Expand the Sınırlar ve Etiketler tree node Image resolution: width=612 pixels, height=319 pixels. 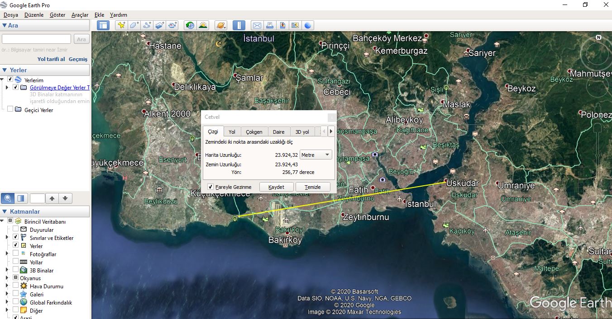click(7, 237)
